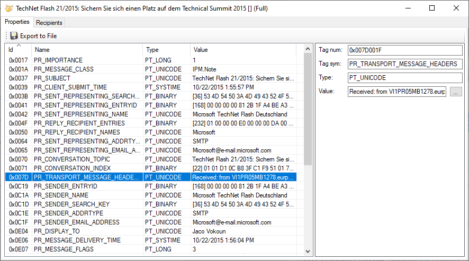Select the PR_SENT_REPRESENTING_ENTRYID row

[x=151, y=105]
